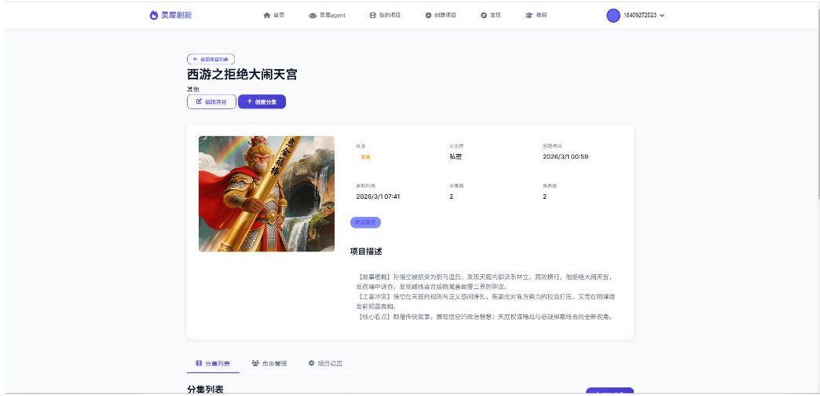This screenshot has height=396, width=820.
Task: Go to 首页 via the house icon
Action: (x=274, y=15)
